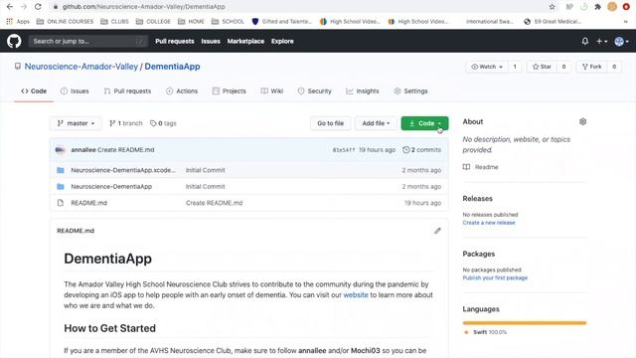
Task: View the 1 branch link
Action: 126,123
